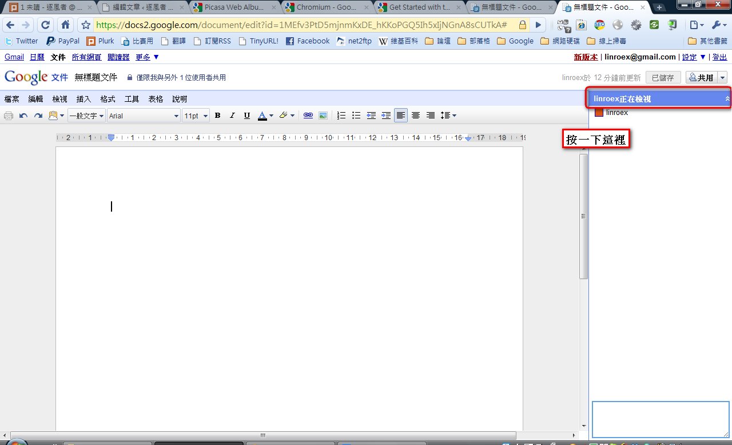Toggle underline formatting
Screen dimensions: 732x445
(247, 116)
